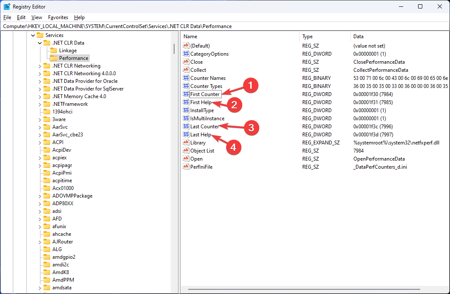The image size is (450, 294).
Task: Click the Close string value icon
Action: (x=186, y=62)
